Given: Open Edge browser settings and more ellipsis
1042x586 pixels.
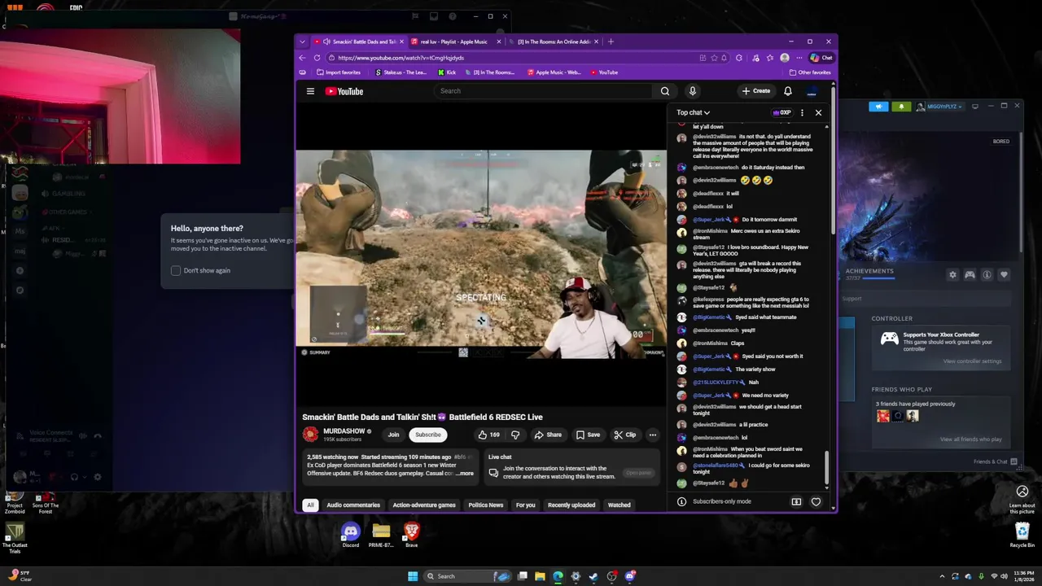Looking at the screenshot, I should point(799,58).
